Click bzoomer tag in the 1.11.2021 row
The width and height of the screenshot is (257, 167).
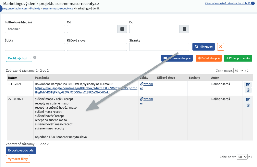[x=146, y=86]
